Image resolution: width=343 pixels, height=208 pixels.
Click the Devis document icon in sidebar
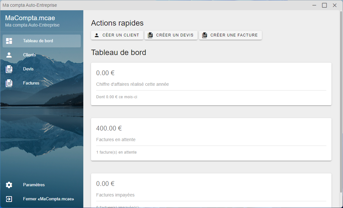(9, 69)
